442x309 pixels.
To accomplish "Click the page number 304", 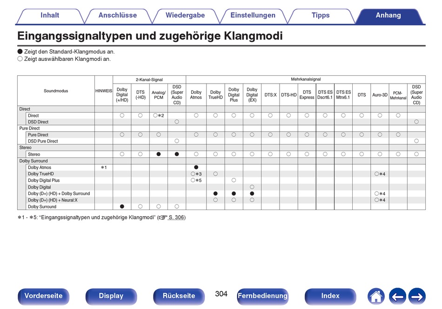I will 221,294.
